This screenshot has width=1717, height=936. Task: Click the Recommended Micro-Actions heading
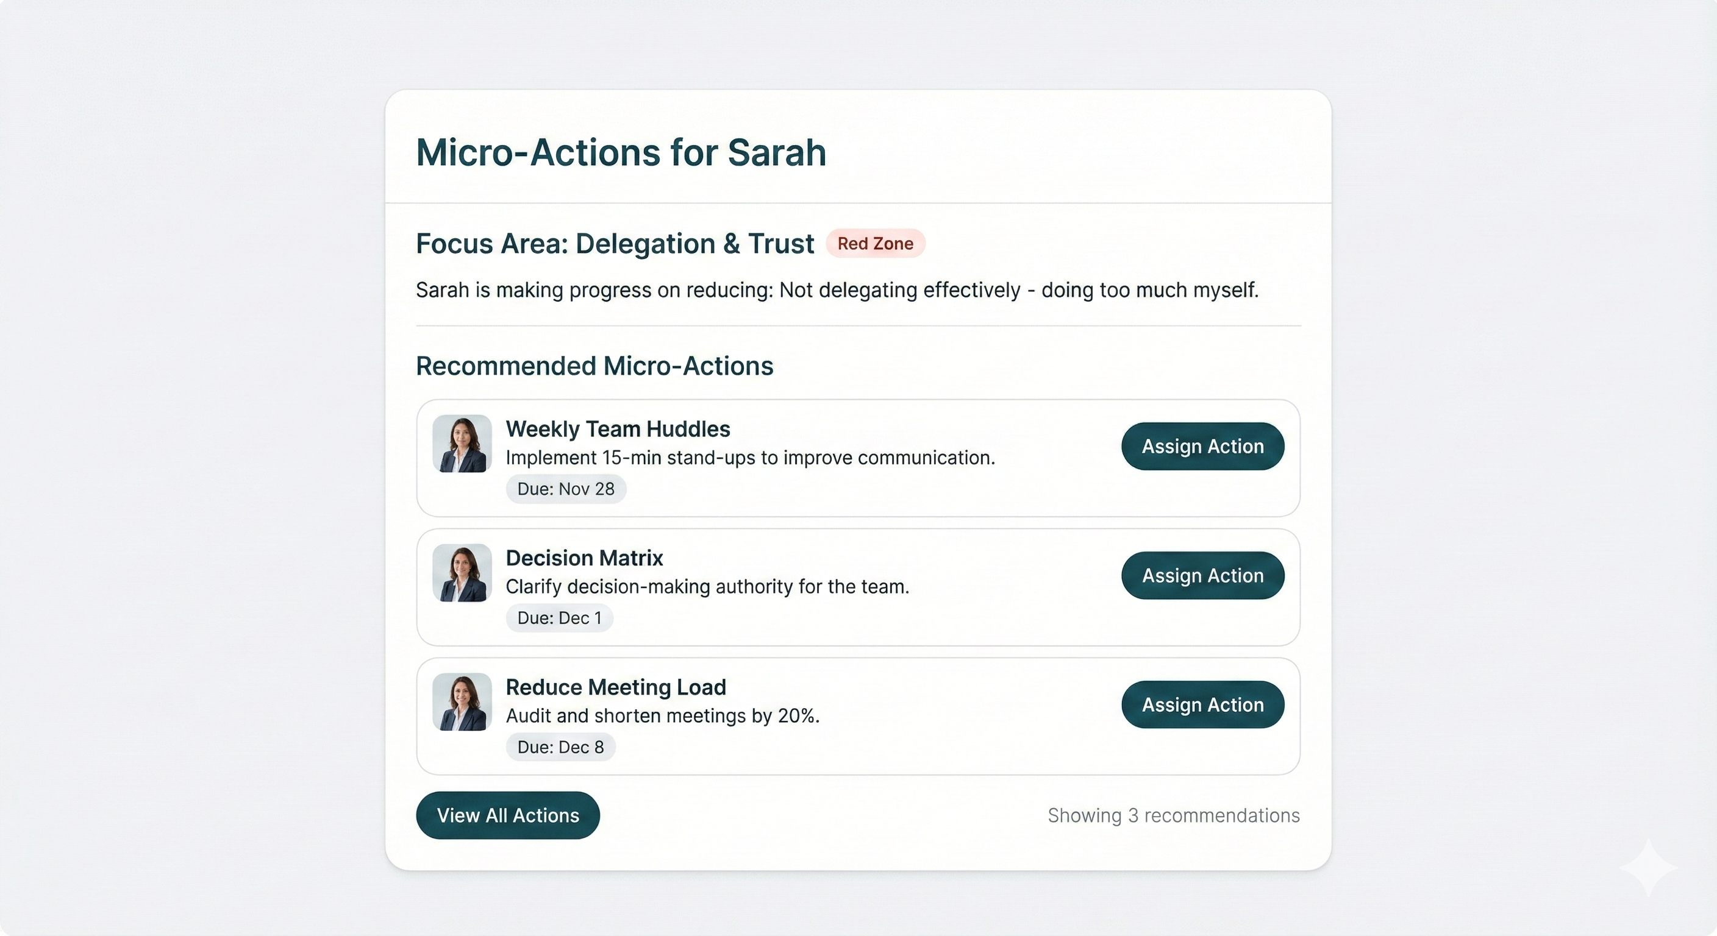coord(594,365)
